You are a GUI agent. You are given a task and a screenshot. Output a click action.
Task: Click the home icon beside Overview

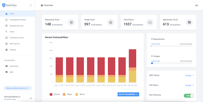tap(42, 5)
